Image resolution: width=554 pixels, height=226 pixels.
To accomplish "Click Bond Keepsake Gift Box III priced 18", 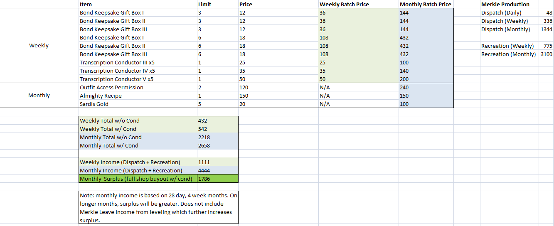I will [138, 54].
